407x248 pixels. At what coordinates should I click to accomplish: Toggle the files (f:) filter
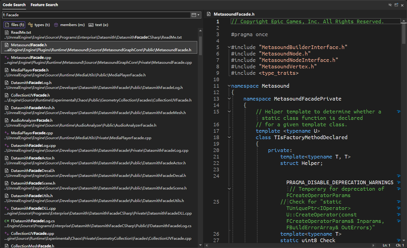coord(14,25)
